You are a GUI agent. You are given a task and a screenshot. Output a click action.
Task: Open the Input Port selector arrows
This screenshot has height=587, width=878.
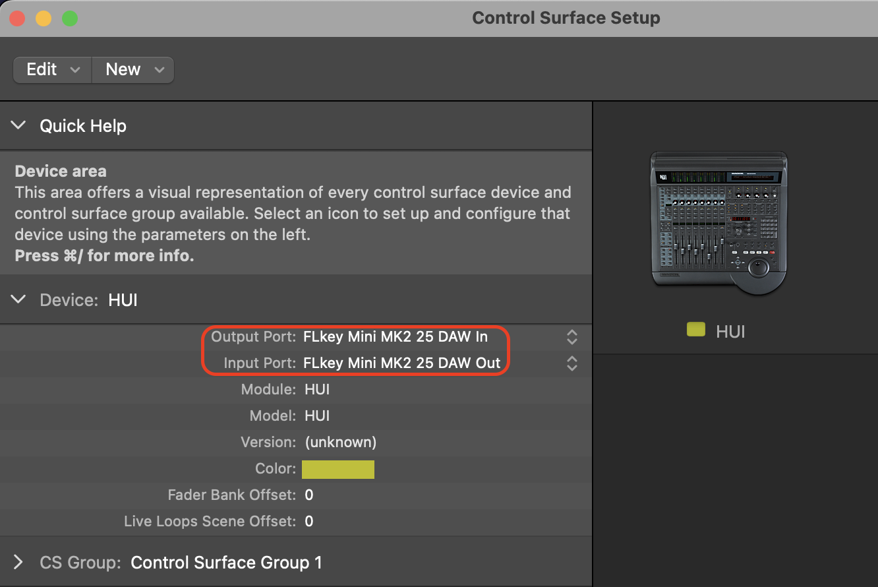click(572, 363)
